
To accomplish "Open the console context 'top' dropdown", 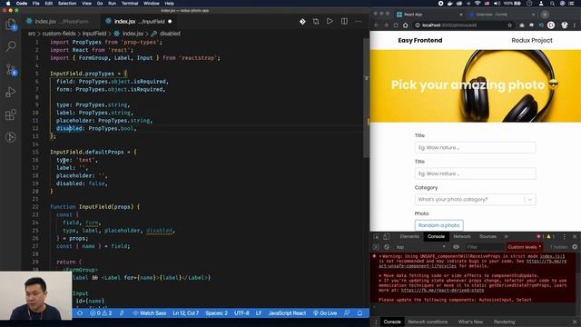I will [421, 247].
